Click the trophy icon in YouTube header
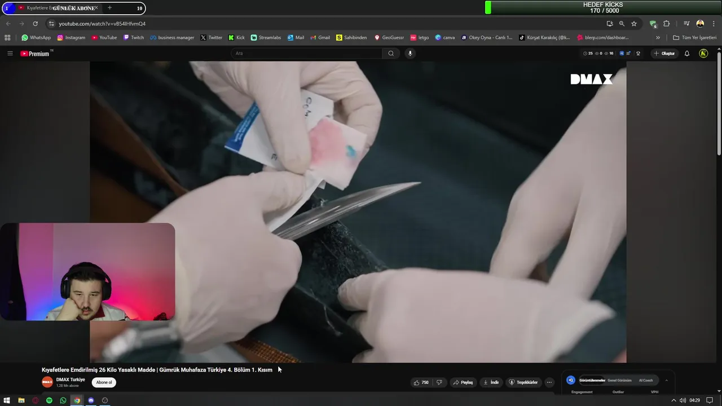Screen dimensions: 722x406 click(638, 54)
